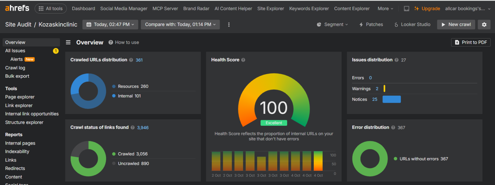Open Content report
Viewport: 495px width, 185px height.
click(13, 177)
